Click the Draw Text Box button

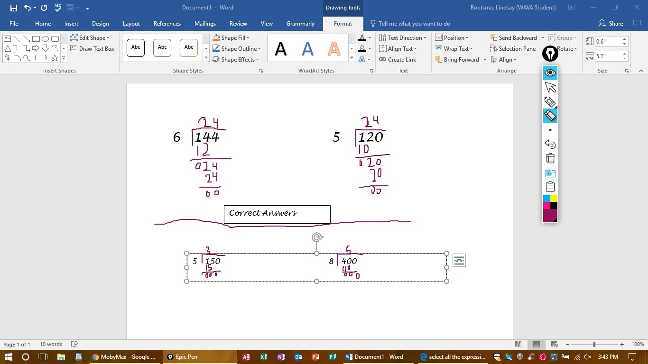92,49
